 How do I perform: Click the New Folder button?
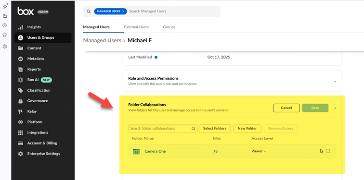(x=247, y=129)
